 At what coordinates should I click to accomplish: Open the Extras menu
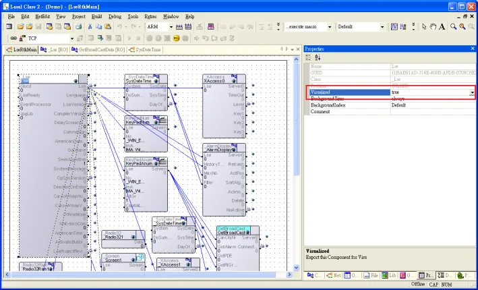(150, 16)
